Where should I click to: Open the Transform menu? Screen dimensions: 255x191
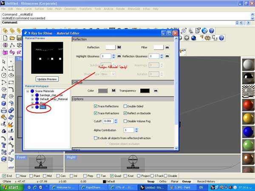click(x=85, y=9)
